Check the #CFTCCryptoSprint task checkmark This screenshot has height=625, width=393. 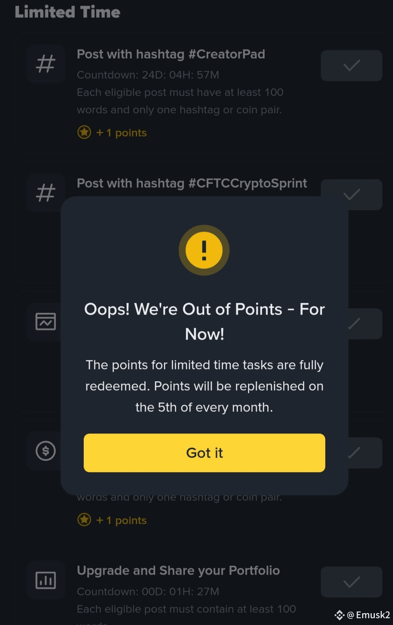351,195
